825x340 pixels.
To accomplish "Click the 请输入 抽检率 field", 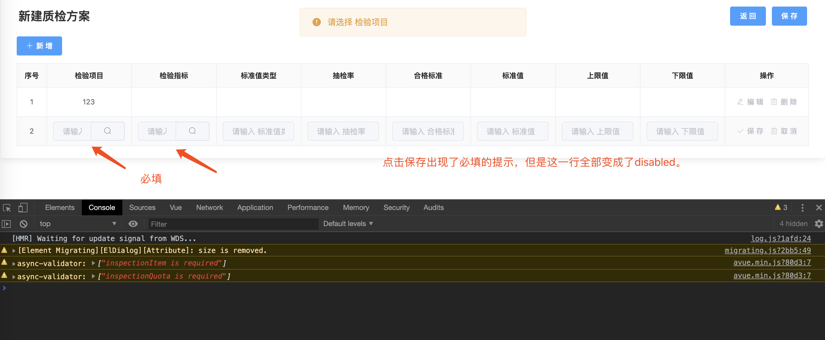I will click(x=343, y=131).
